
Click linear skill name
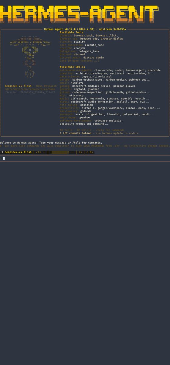tap(131, 108)
